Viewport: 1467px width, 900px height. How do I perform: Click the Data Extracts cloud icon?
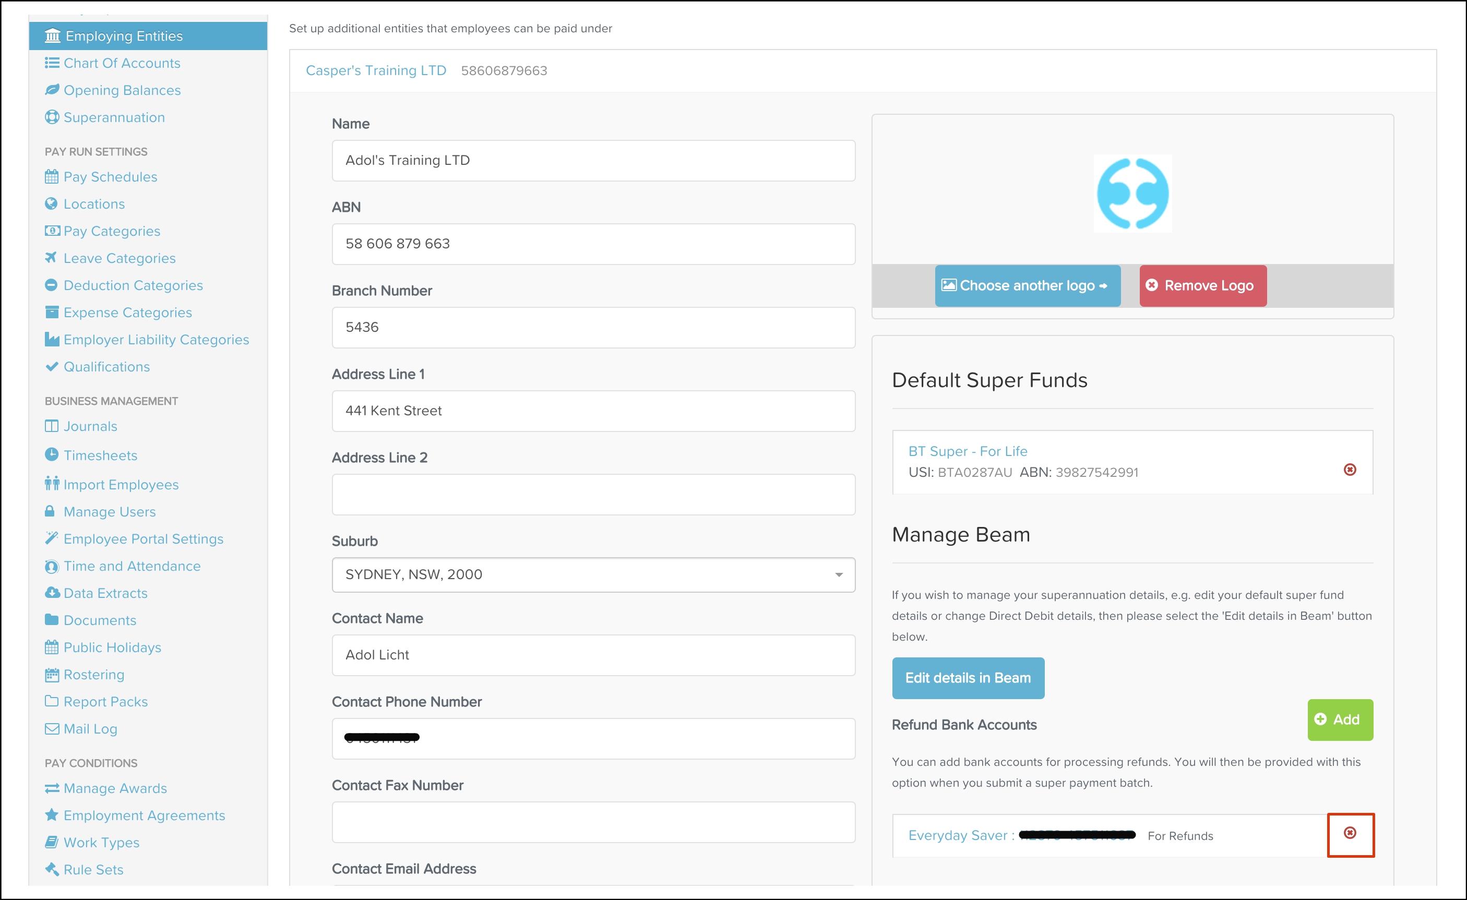[x=52, y=593]
